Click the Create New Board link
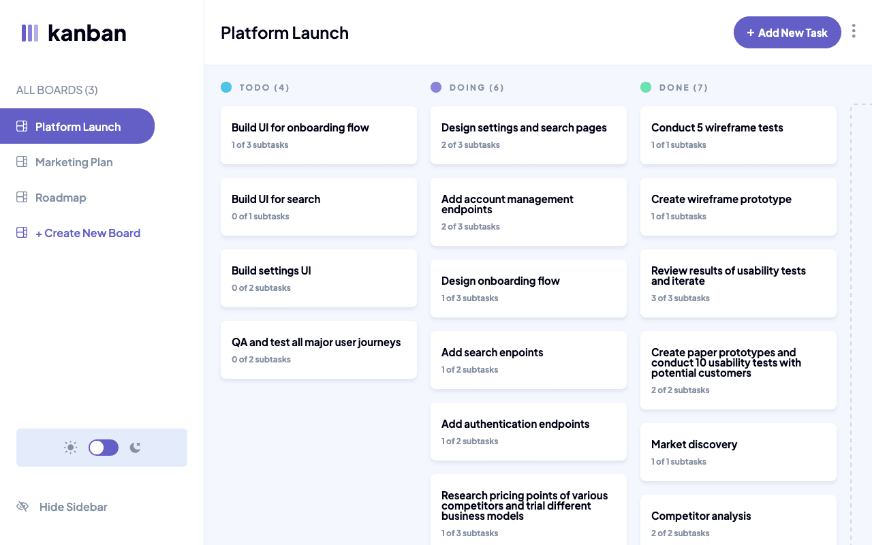Viewport: 872px width, 545px height. [x=88, y=232]
